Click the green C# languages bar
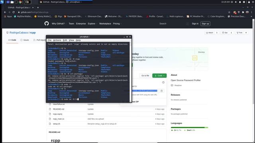The image size is (255, 143). (188, 128)
